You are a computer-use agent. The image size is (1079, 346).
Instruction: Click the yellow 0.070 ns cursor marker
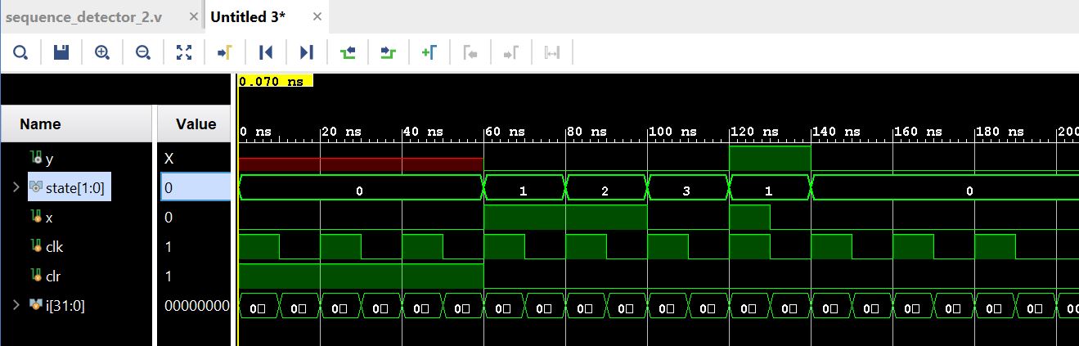tap(271, 82)
